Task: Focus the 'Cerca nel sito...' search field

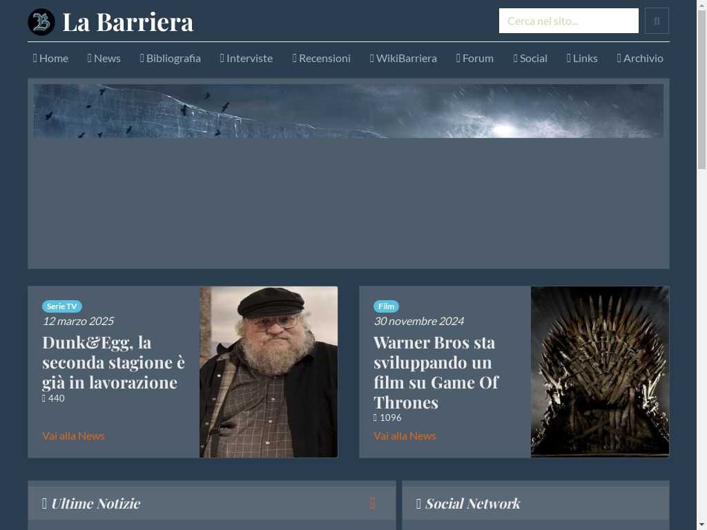Action: point(569,21)
